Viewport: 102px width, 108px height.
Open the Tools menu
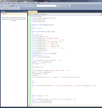[x=28, y=3]
